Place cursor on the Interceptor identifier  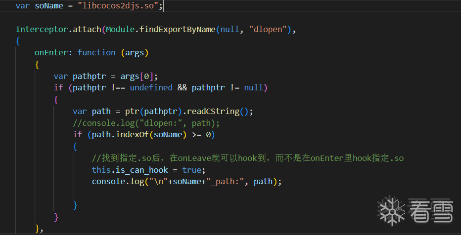[x=42, y=29]
